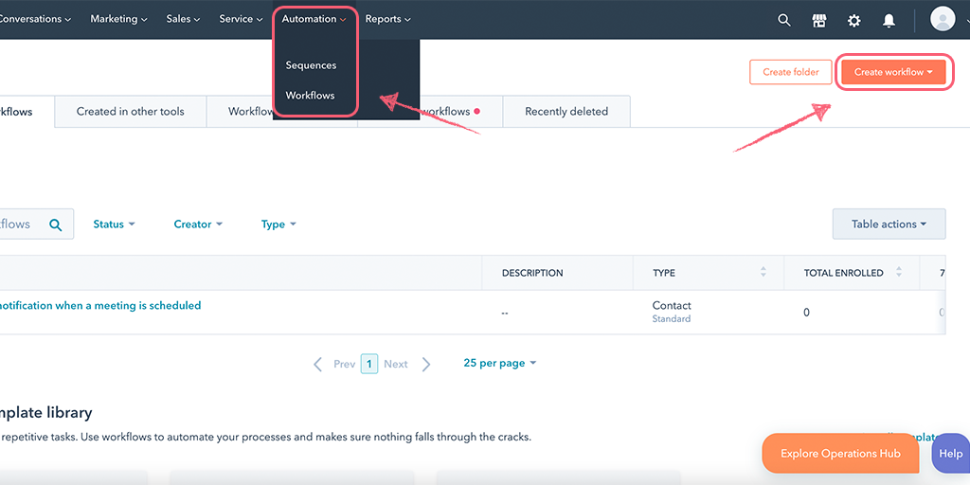Open the Table actions dropdown
The height and width of the screenshot is (485, 970).
pos(889,224)
